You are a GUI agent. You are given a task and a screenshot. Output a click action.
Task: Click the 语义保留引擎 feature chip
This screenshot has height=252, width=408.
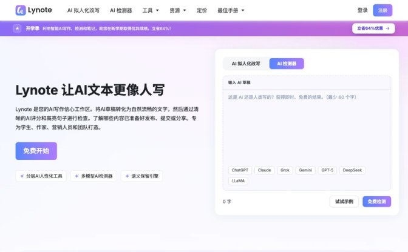tap(142, 176)
